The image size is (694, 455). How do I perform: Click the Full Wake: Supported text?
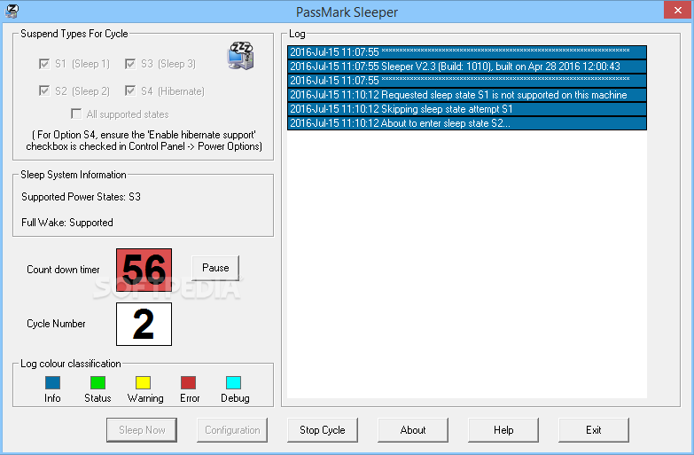(x=67, y=223)
